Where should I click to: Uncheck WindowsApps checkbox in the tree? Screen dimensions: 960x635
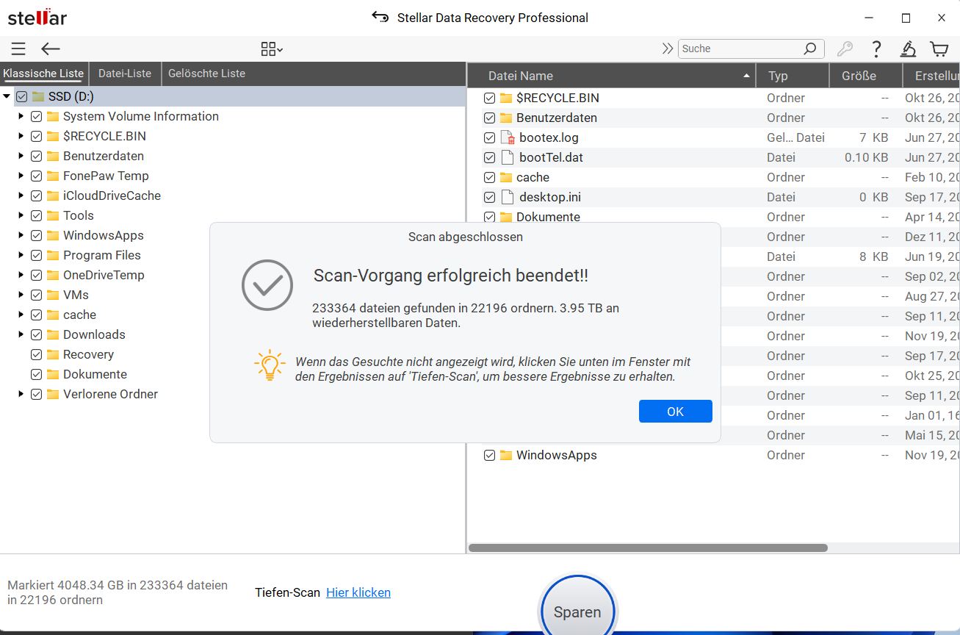click(36, 235)
